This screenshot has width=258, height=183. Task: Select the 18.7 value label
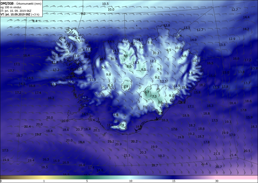201,137
